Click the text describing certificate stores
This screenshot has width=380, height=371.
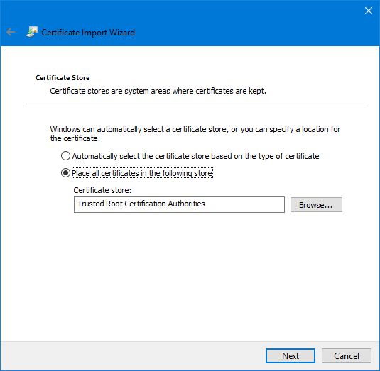(158, 91)
